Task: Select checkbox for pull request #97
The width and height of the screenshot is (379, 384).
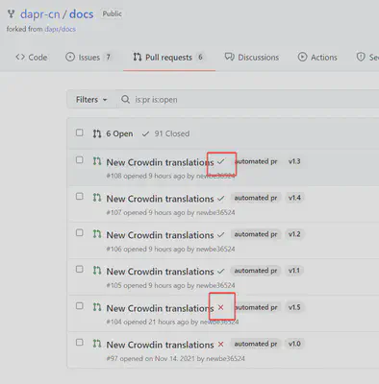Action: tap(80, 342)
